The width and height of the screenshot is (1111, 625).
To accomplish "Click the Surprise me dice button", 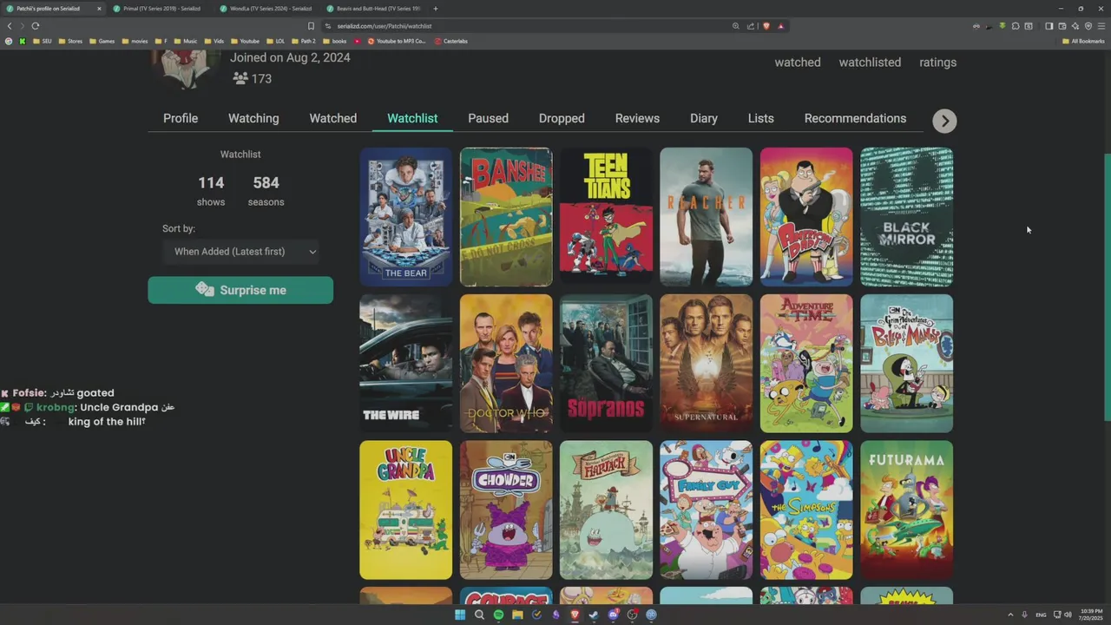I will click(x=240, y=290).
